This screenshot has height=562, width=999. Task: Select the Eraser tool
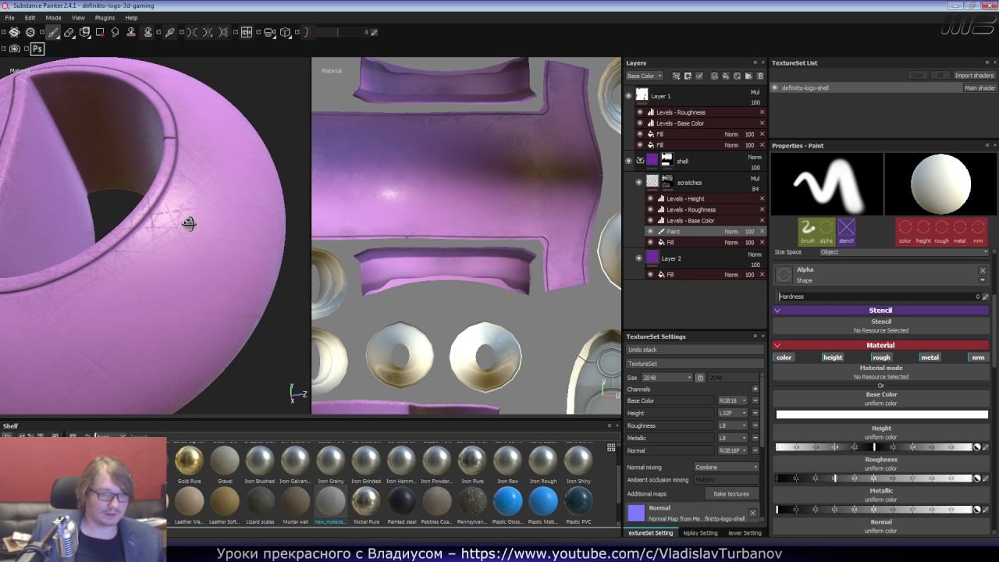point(69,32)
